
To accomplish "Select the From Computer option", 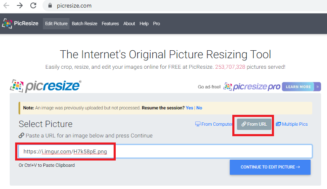I will coord(214,124).
